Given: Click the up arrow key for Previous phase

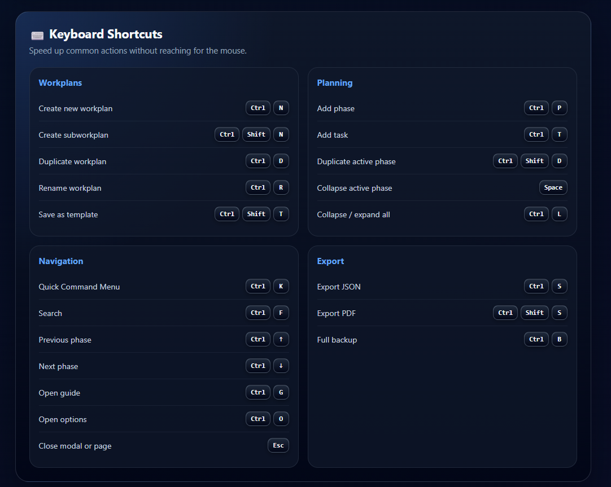Looking at the screenshot, I should pos(281,339).
